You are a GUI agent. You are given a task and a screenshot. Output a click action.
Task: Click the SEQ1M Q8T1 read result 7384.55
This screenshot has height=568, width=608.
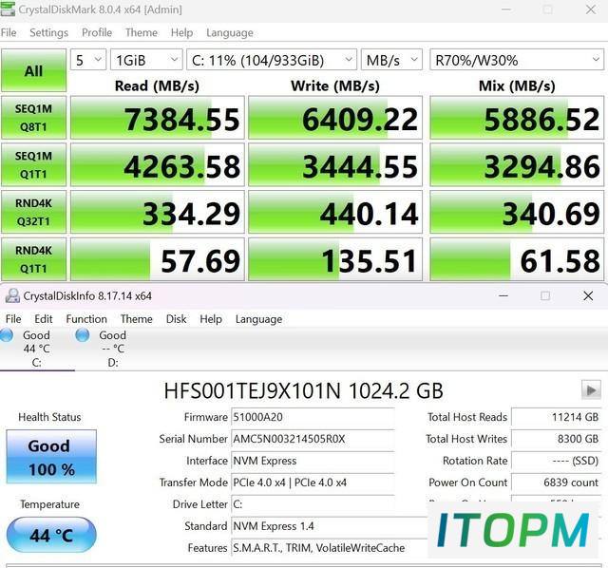pyautogui.click(x=158, y=118)
